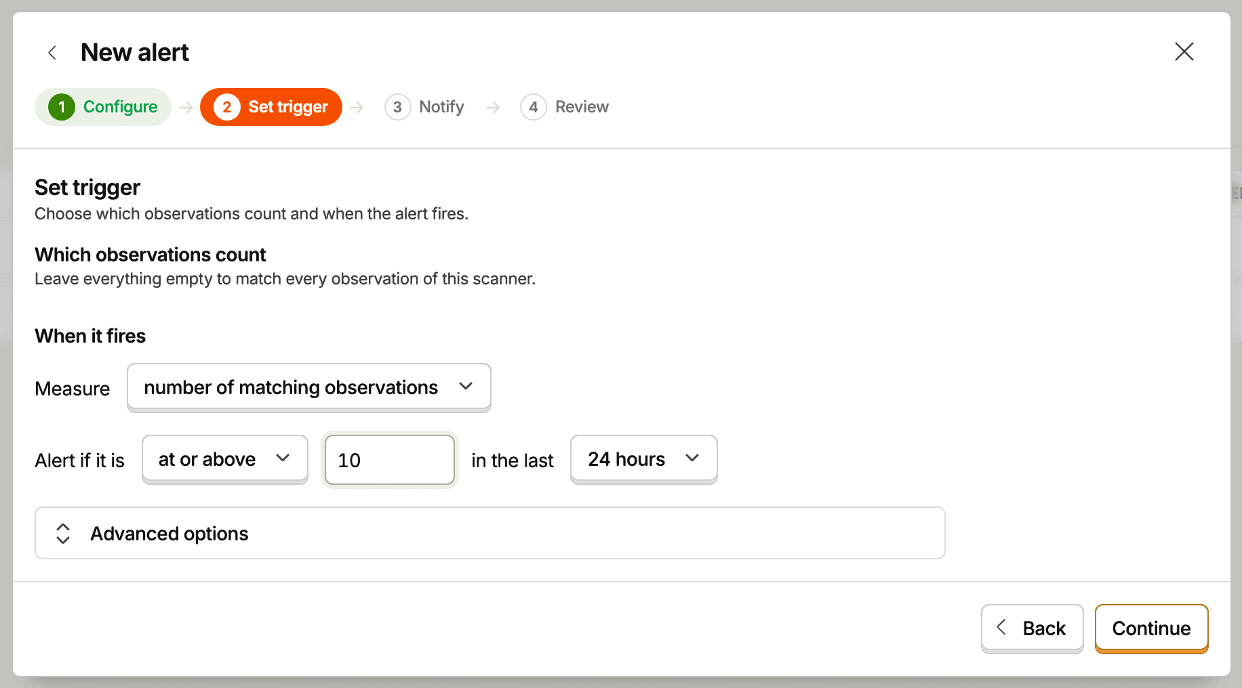
Task: Click the 'Leave everything empty' hint text
Action: (x=285, y=279)
